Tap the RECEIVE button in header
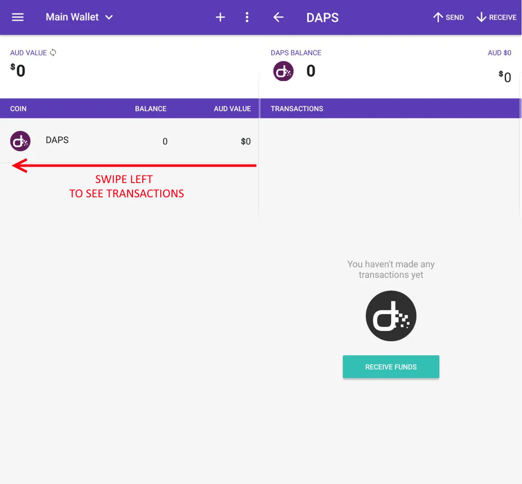 pos(496,17)
